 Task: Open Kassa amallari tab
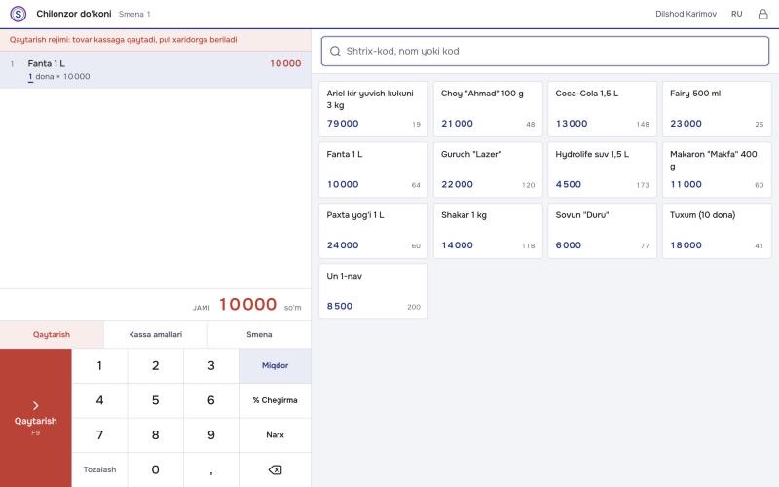click(x=156, y=334)
